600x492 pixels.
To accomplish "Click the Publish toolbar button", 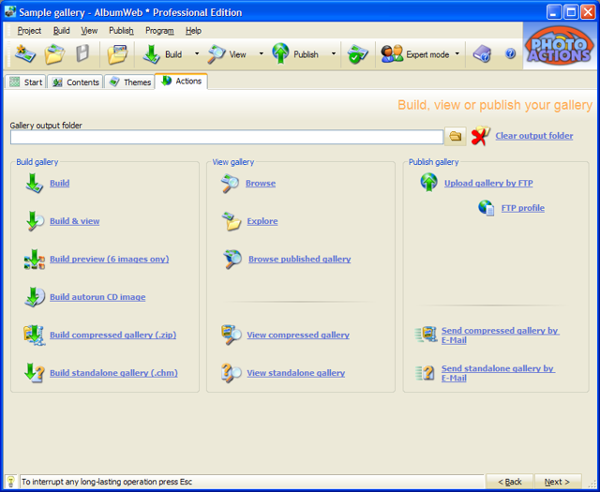I will point(295,54).
